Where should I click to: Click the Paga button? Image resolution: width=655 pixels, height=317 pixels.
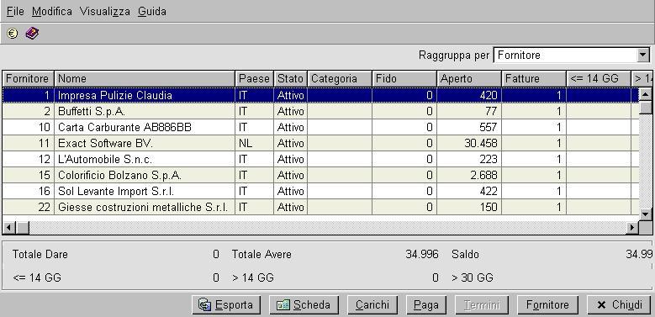pos(425,305)
